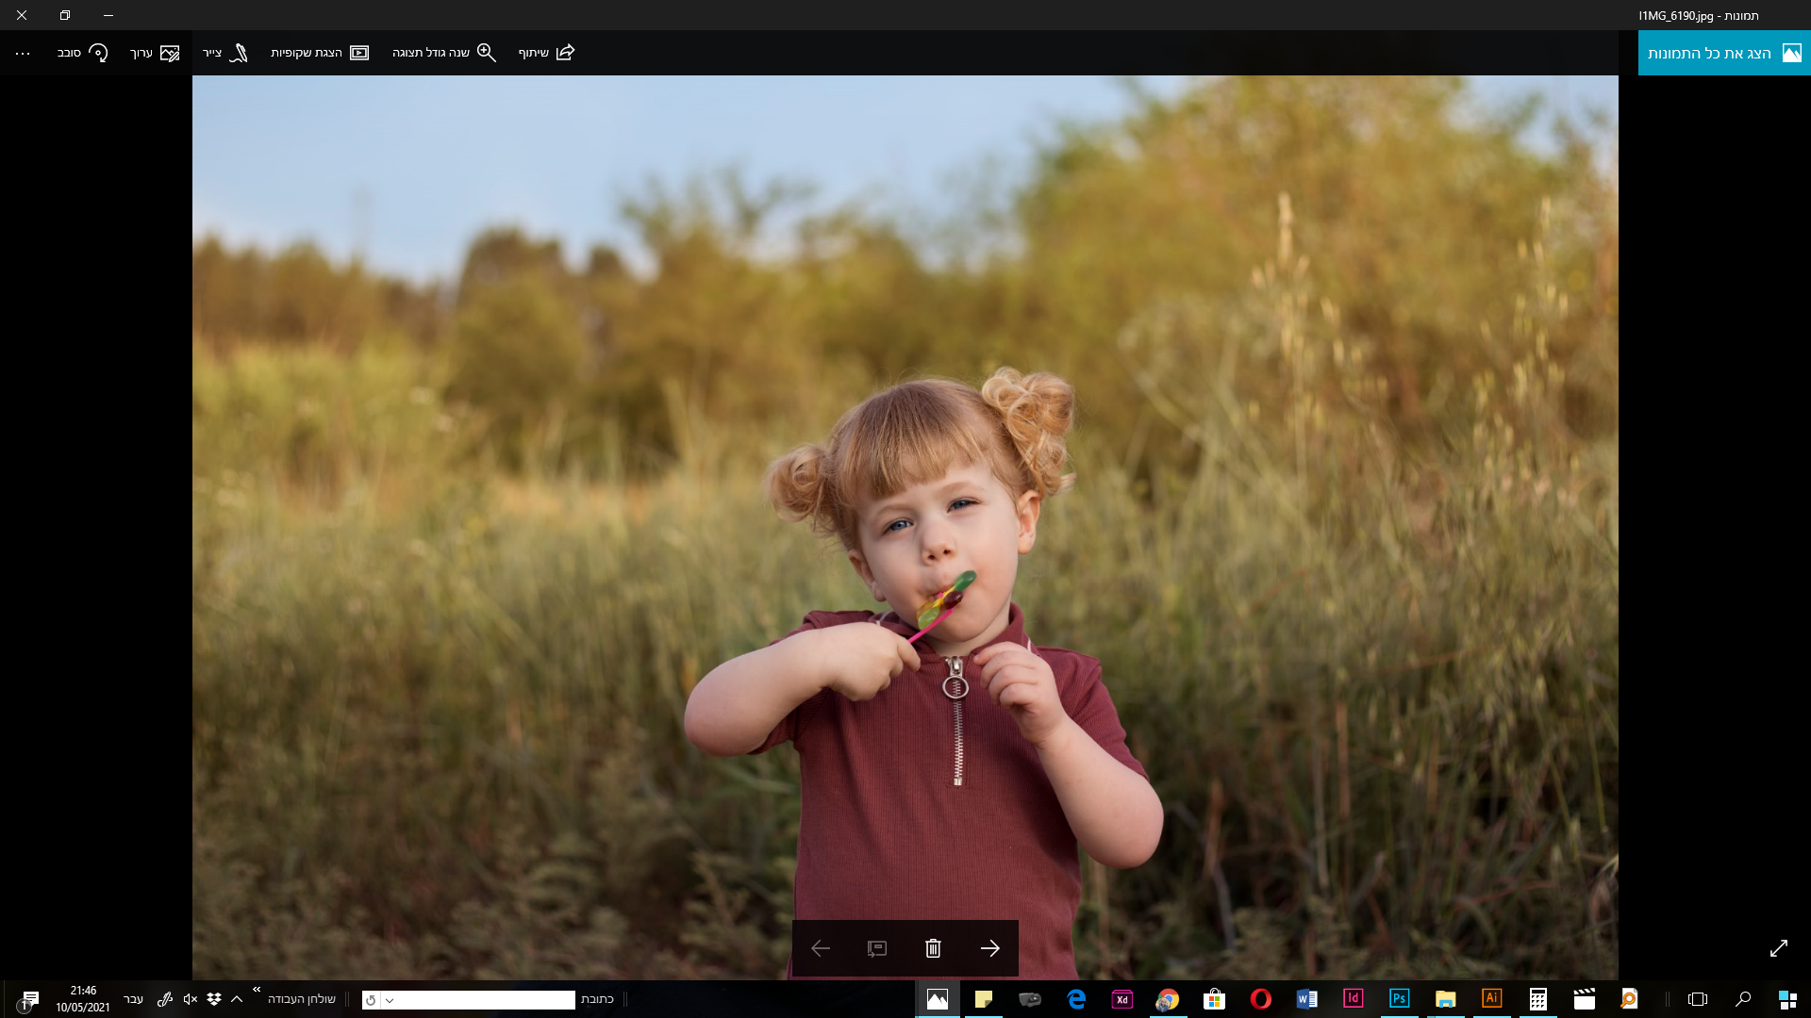1811x1018 pixels.
Task: Open the zoom (שנה גודל תצוגה) tool
Action: (x=486, y=53)
